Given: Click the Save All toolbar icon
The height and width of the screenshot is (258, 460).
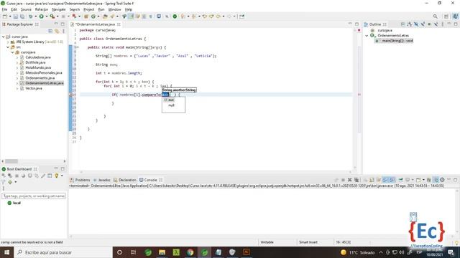Looking at the screenshot, I should [x=22, y=16].
